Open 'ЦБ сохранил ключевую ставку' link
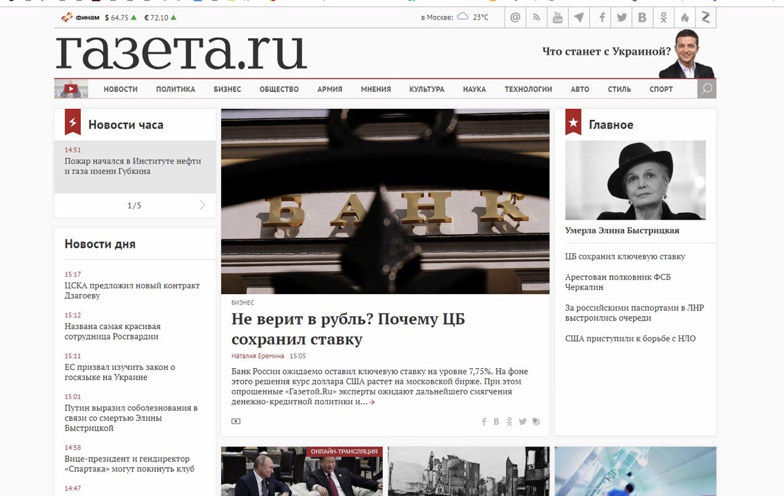This screenshot has height=496, width=784. coord(625,257)
